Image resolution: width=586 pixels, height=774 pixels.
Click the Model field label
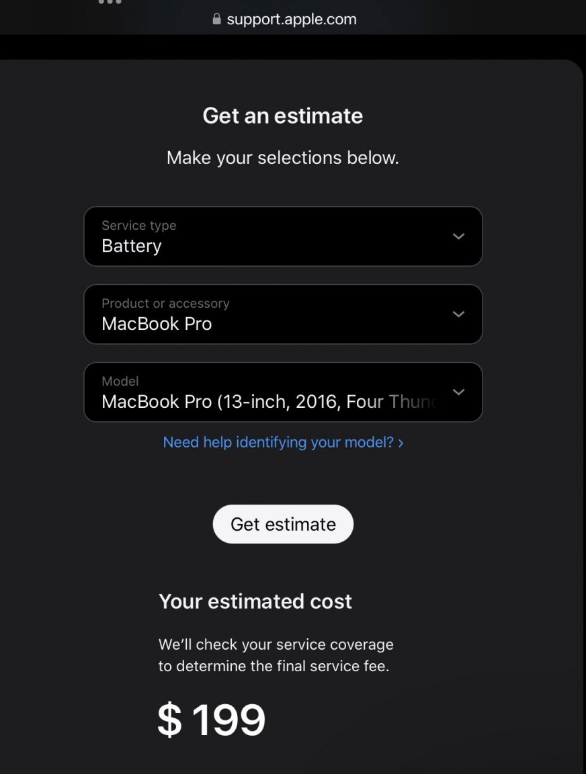coord(120,382)
